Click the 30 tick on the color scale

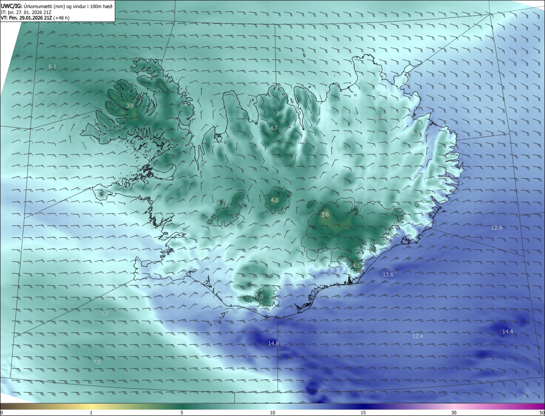tap(454, 413)
